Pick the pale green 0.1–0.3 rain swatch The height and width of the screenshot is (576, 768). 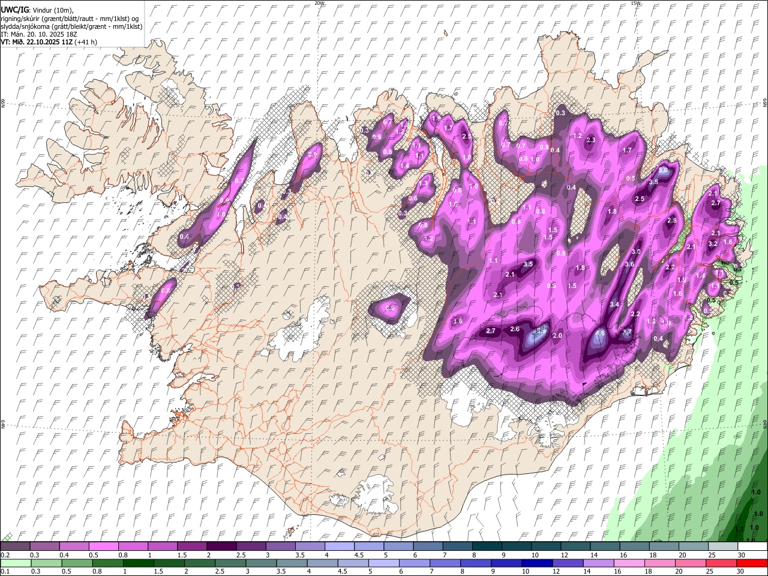pos(16,563)
